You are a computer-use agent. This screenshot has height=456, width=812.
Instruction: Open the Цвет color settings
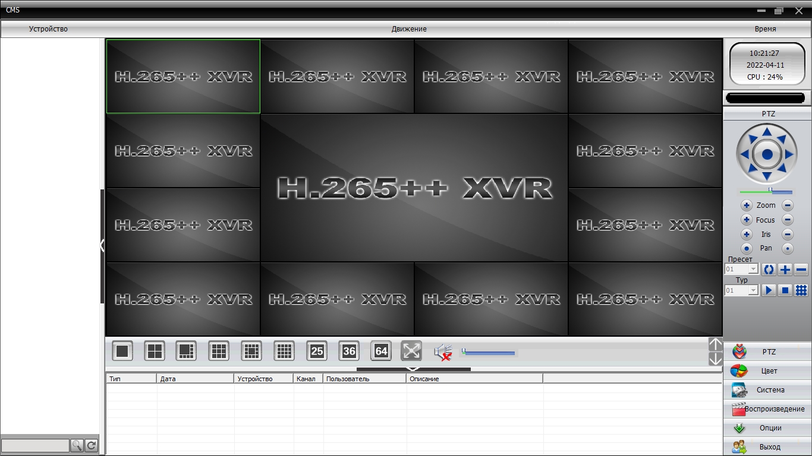pos(767,371)
